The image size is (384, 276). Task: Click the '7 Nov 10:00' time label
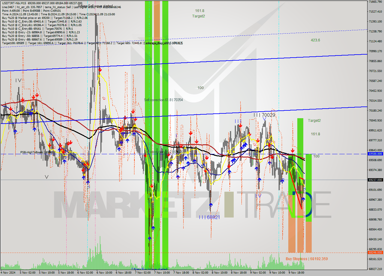[162, 273]
